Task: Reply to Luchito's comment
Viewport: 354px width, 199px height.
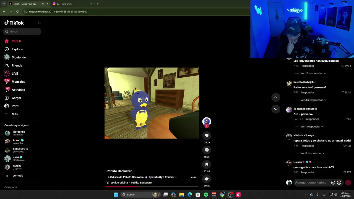Action: (x=307, y=172)
